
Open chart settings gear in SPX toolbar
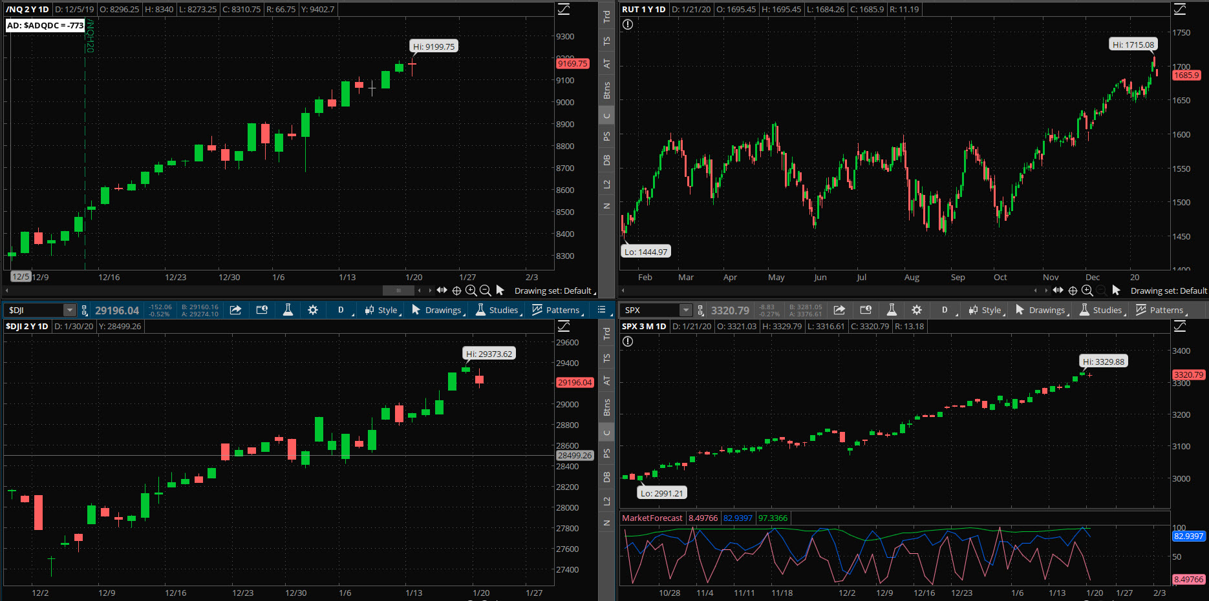click(x=917, y=310)
